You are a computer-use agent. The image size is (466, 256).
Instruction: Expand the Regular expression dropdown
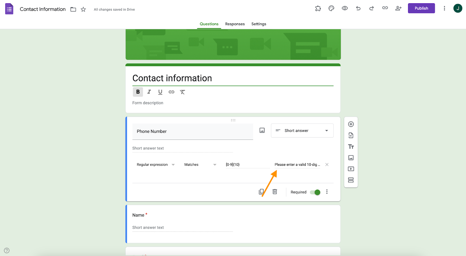pos(156,165)
